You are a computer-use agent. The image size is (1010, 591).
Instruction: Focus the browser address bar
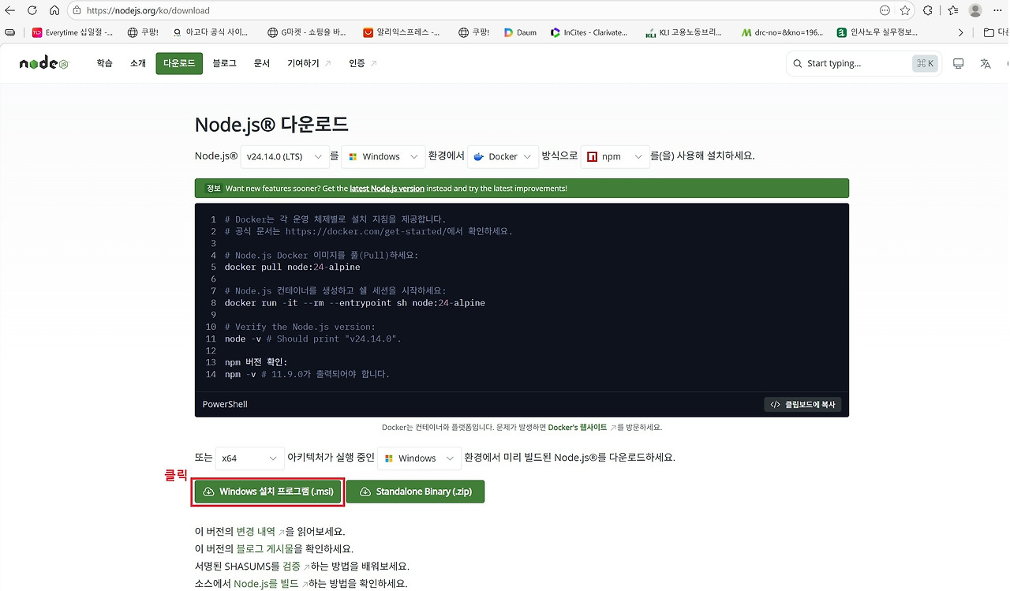(473, 11)
